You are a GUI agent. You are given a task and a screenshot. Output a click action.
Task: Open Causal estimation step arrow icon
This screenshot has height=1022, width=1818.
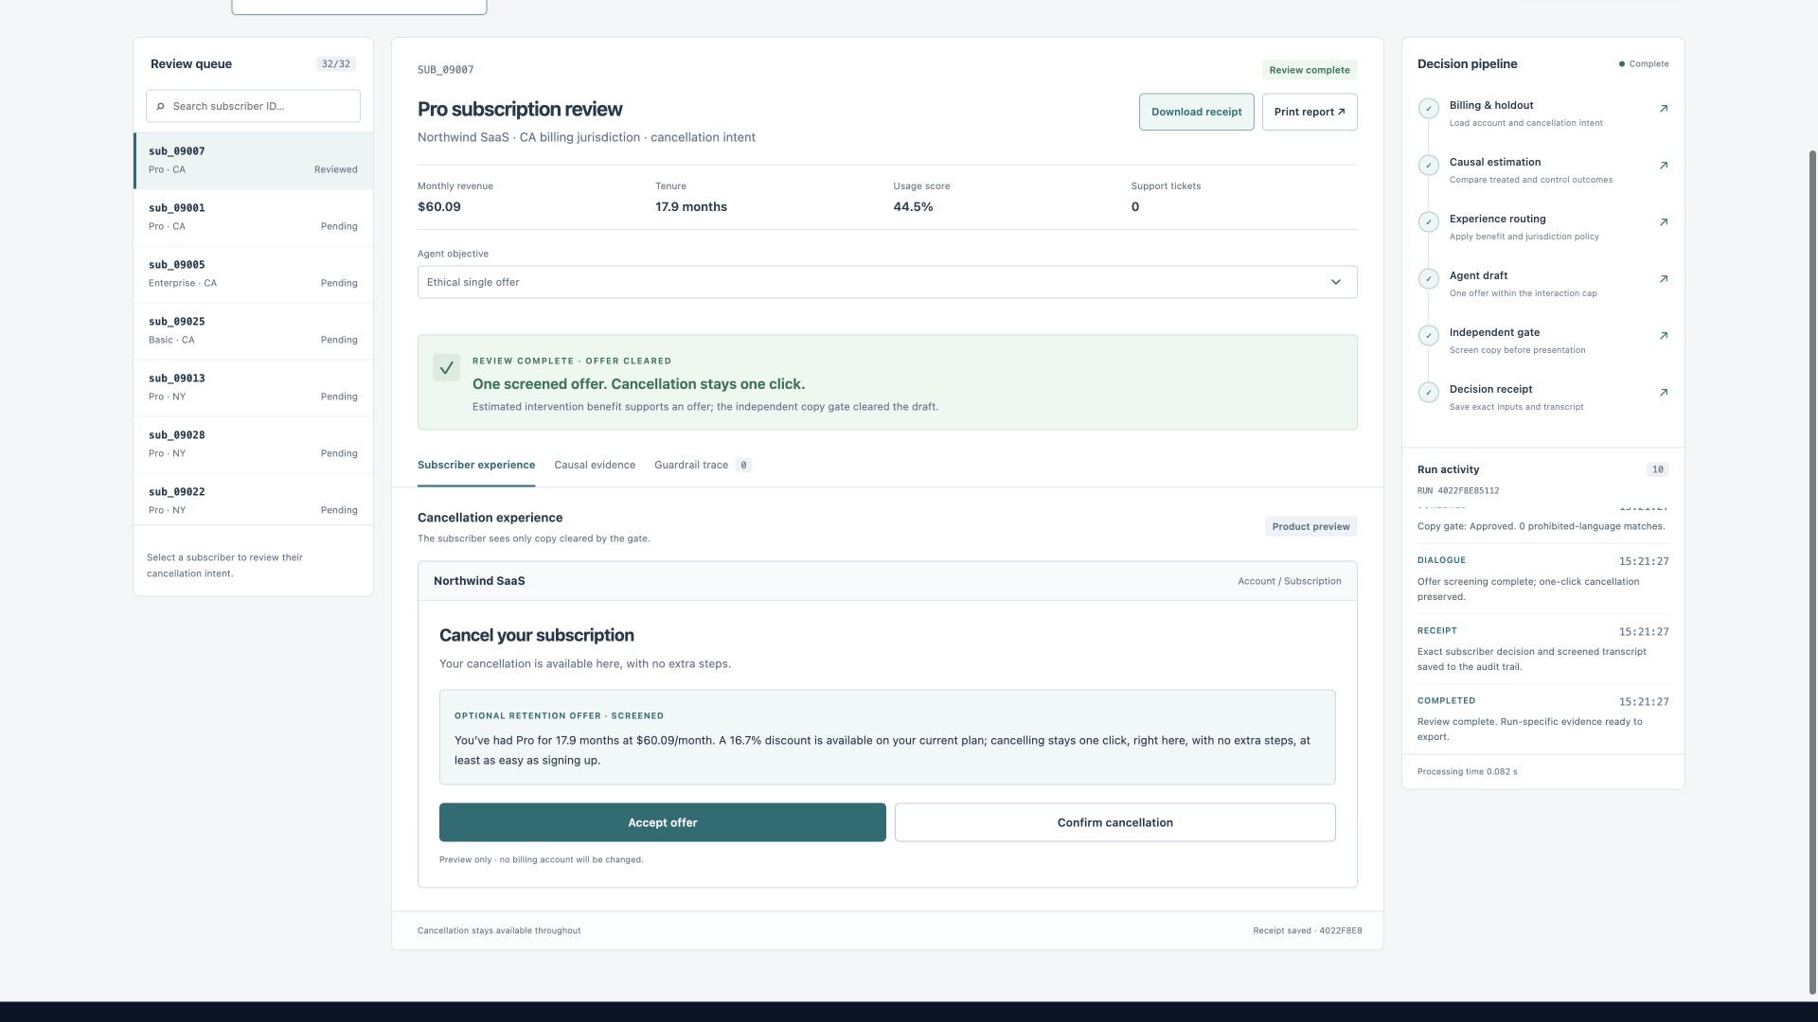1664,166
